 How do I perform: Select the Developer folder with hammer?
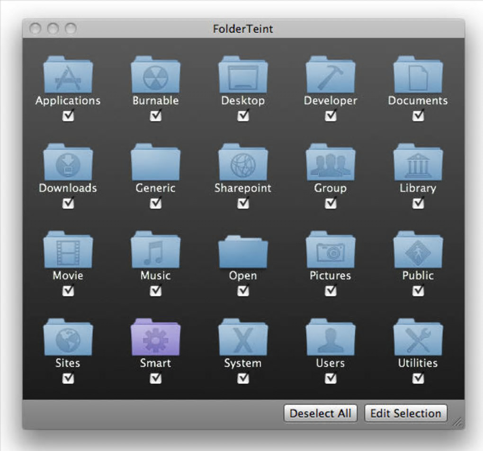(x=331, y=74)
